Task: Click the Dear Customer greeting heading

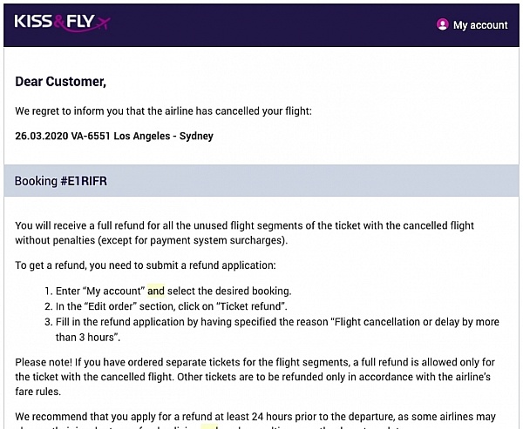Action: pyautogui.click(x=61, y=82)
